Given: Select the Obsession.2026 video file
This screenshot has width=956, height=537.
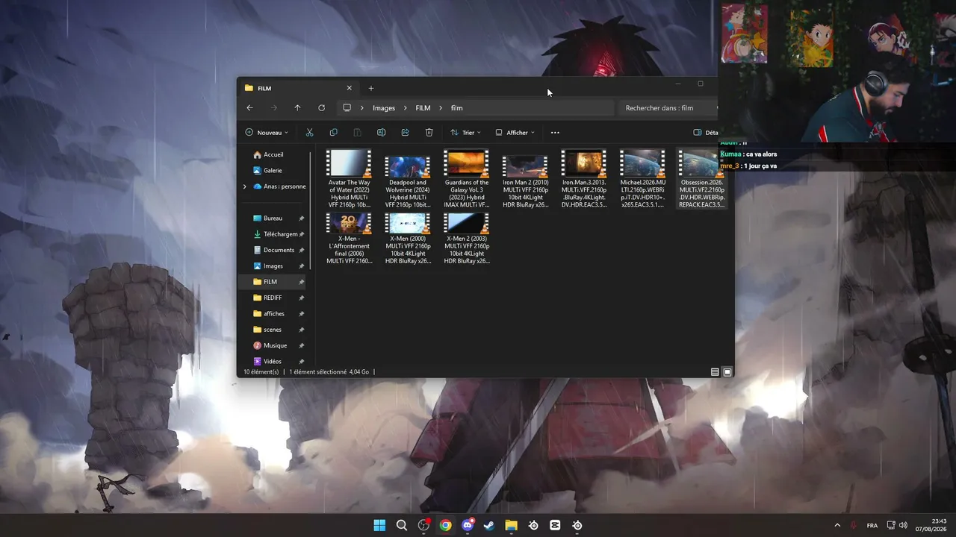Looking at the screenshot, I should 701,179.
